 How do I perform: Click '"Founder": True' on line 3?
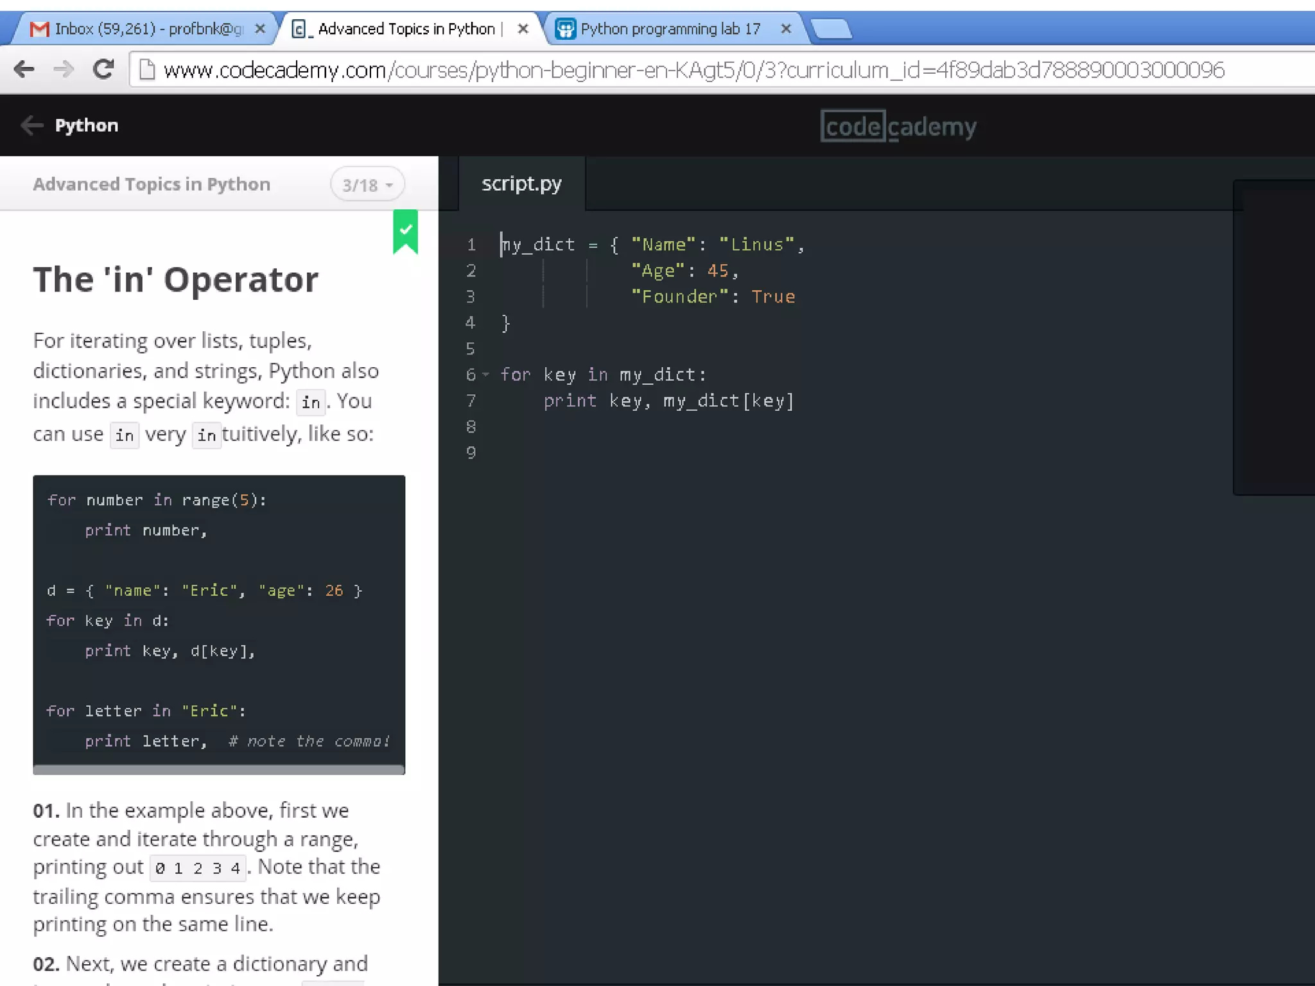coord(713,297)
